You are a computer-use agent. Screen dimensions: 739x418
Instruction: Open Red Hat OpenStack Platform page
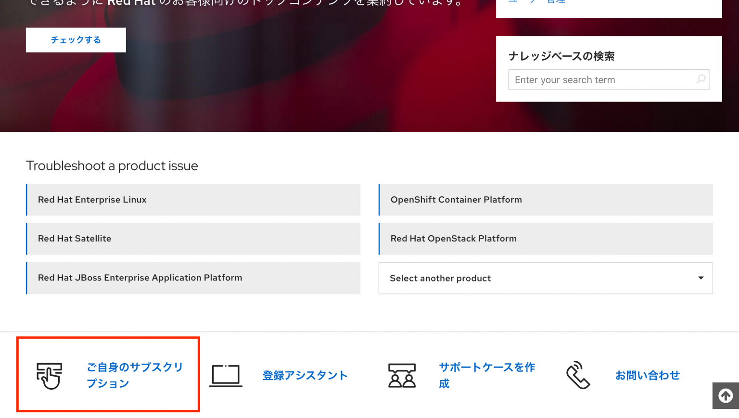coord(545,239)
